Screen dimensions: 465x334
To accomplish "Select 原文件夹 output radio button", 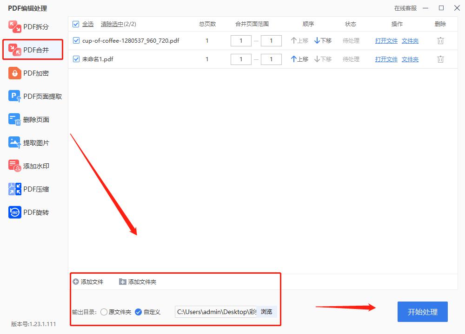I will point(104,312).
